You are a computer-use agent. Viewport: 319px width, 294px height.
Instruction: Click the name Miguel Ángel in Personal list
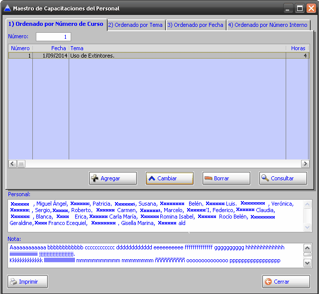(52, 204)
